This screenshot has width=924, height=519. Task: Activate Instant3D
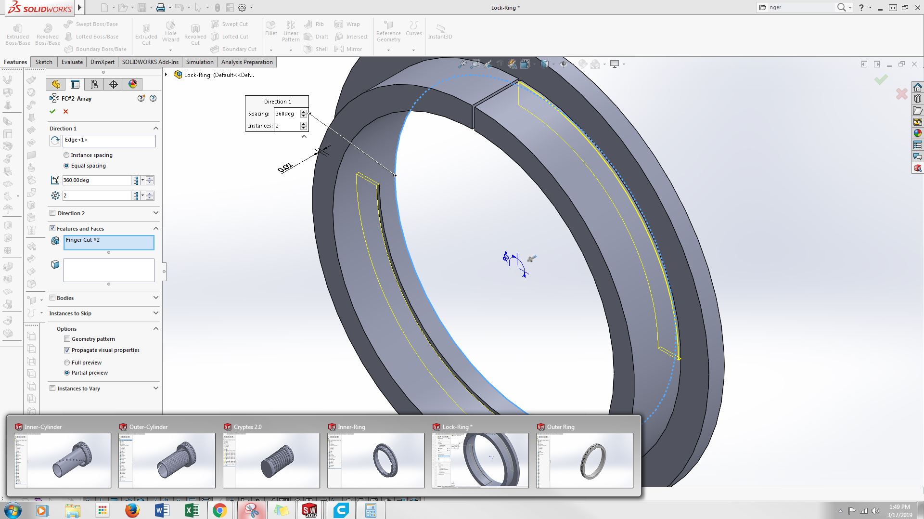click(x=440, y=32)
